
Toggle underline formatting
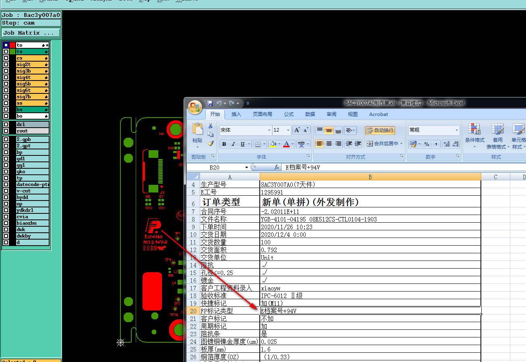point(242,144)
